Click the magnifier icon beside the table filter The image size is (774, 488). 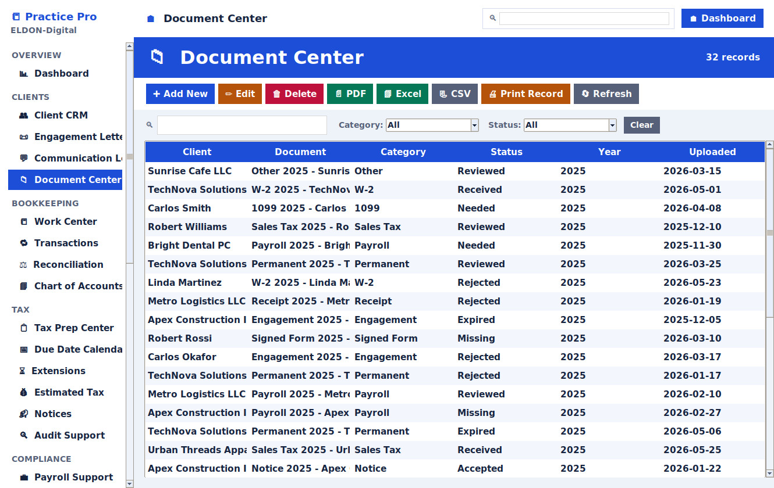coord(150,125)
